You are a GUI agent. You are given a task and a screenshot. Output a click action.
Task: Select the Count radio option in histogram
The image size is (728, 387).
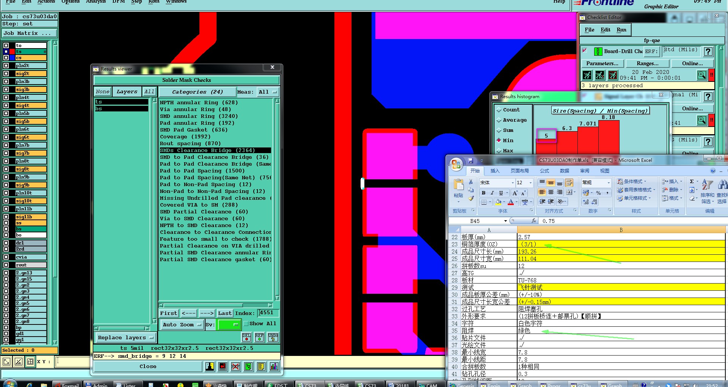[499, 110]
